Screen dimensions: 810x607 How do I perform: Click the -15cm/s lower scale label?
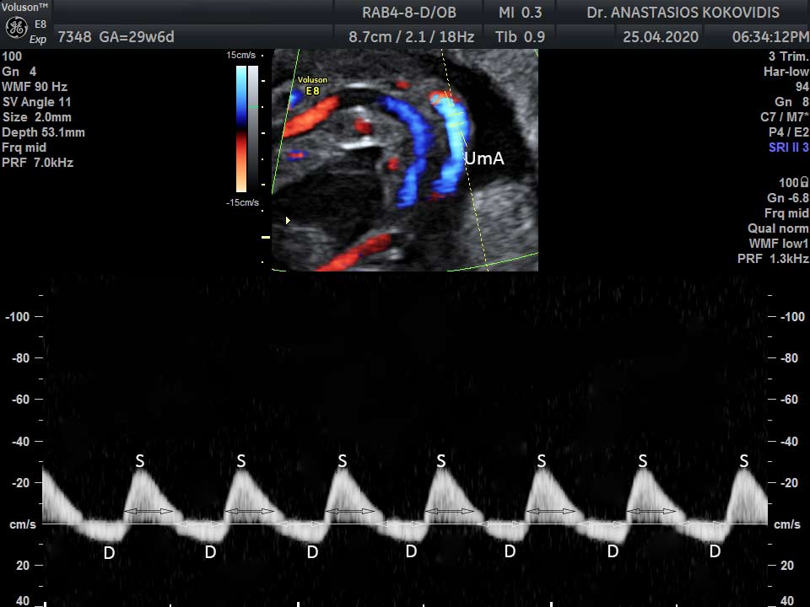tap(242, 202)
